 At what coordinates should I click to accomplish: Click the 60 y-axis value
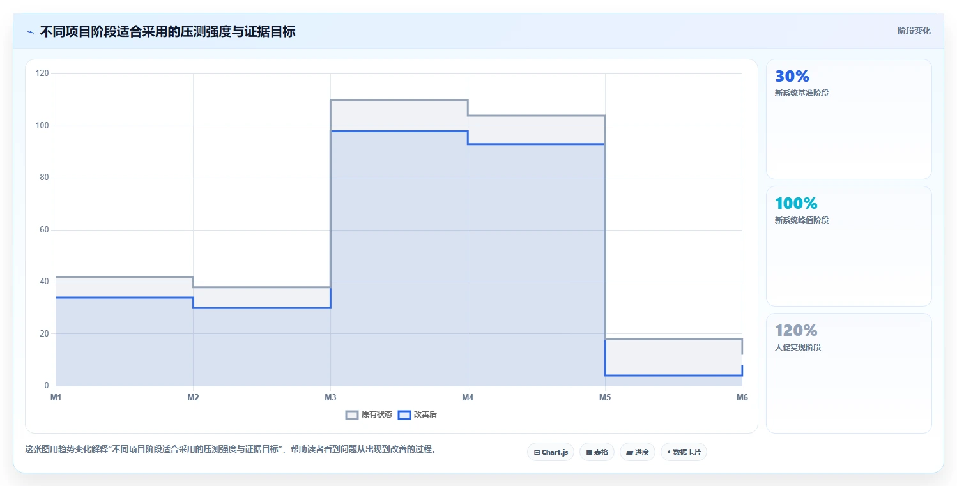coord(45,230)
